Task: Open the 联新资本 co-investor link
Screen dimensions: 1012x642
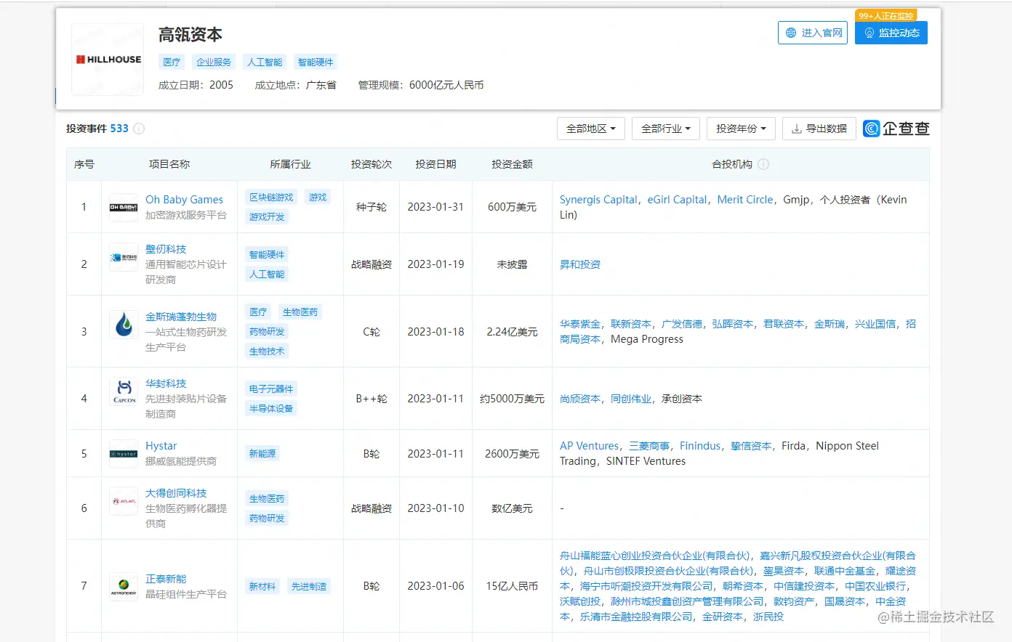Action: (631, 324)
